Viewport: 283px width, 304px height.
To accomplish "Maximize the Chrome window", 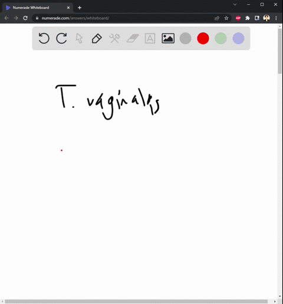I will pyautogui.click(x=262, y=5).
